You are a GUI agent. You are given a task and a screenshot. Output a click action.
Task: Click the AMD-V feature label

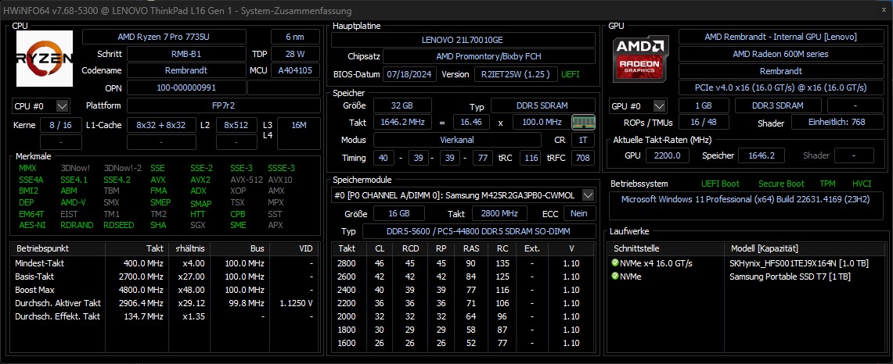73,202
